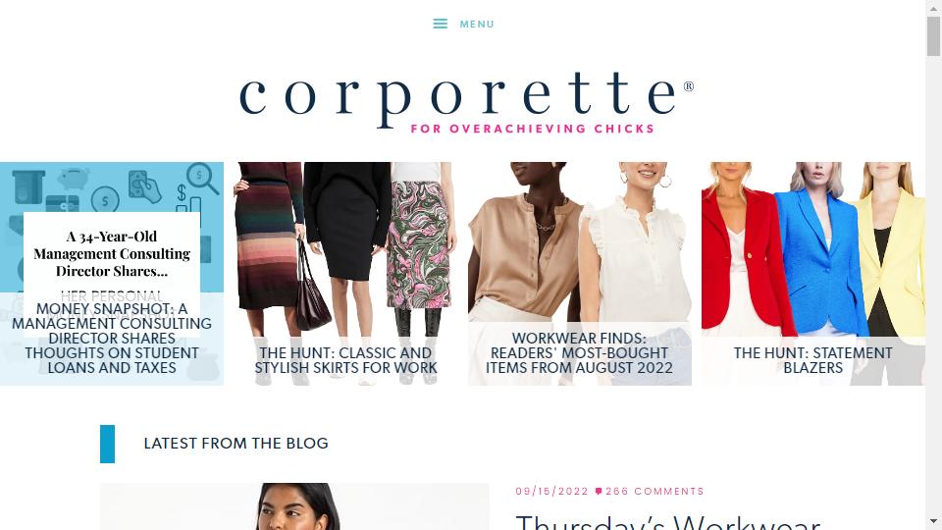Open the 266 Comments link

click(x=654, y=491)
